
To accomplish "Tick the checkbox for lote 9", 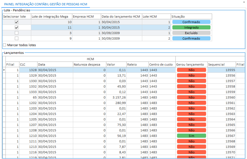I will point(16,38).
